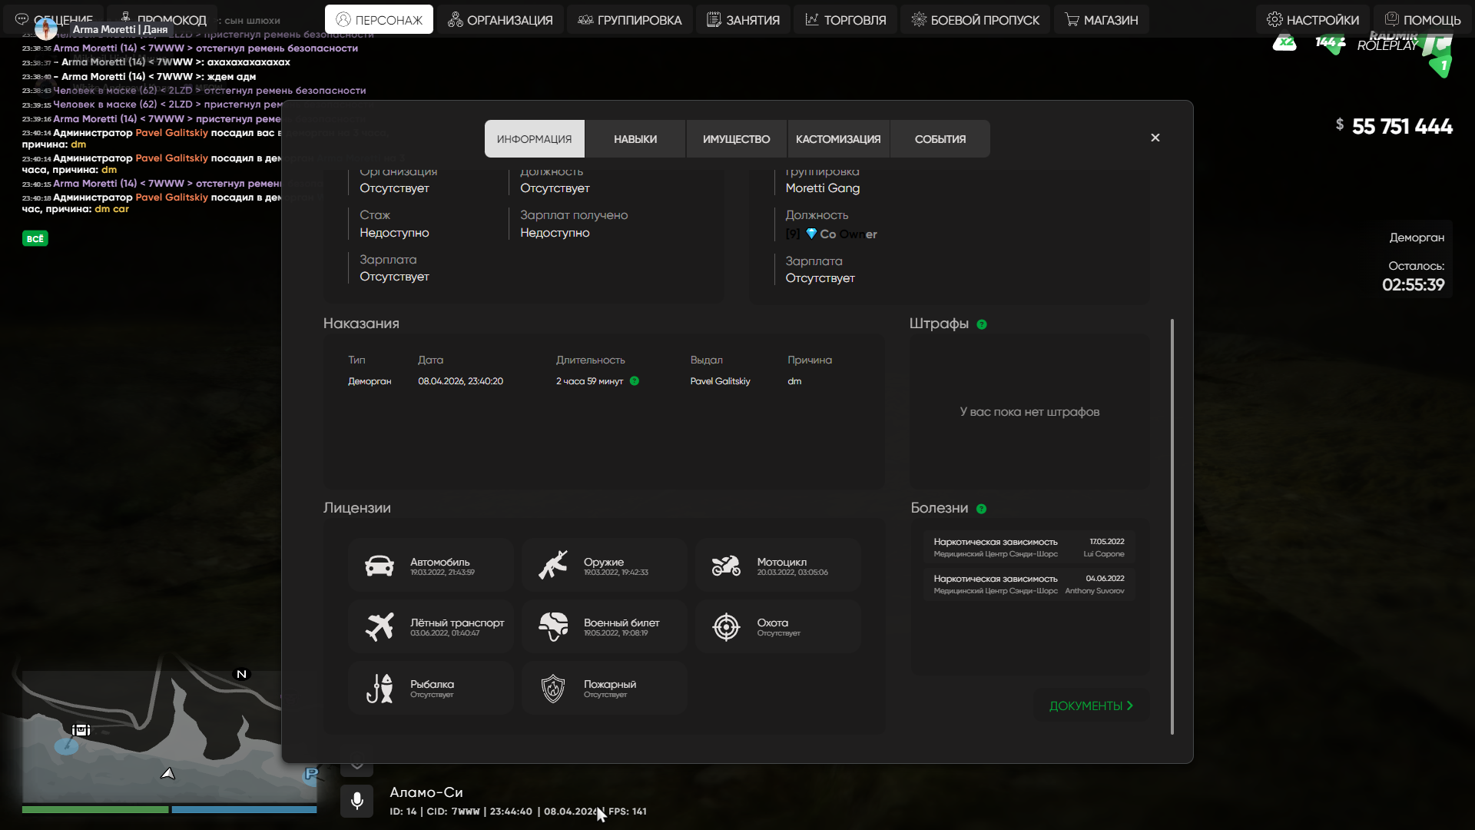Open the КАСТОМИЗАЦИЯ tab
The width and height of the screenshot is (1475, 830).
tap(838, 139)
